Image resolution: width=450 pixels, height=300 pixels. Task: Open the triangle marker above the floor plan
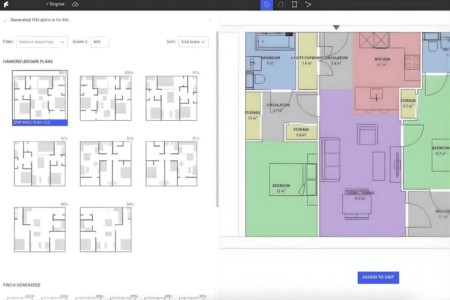tap(336, 27)
